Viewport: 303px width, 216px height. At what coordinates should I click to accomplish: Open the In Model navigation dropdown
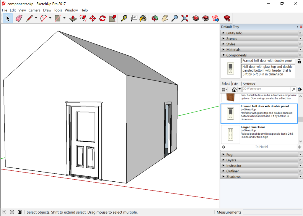(x=240, y=89)
